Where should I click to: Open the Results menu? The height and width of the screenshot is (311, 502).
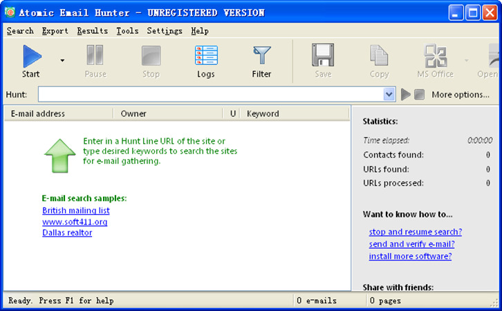coord(92,31)
